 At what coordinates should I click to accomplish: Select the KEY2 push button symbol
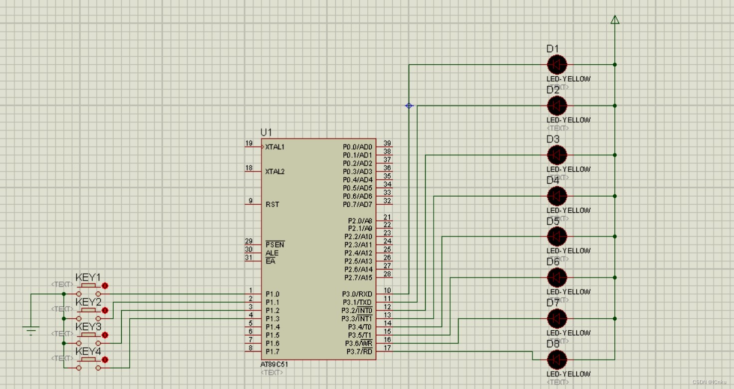coord(89,314)
